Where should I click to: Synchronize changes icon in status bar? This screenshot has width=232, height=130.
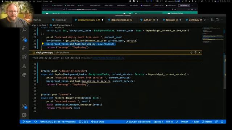click(x=36, y=122)
